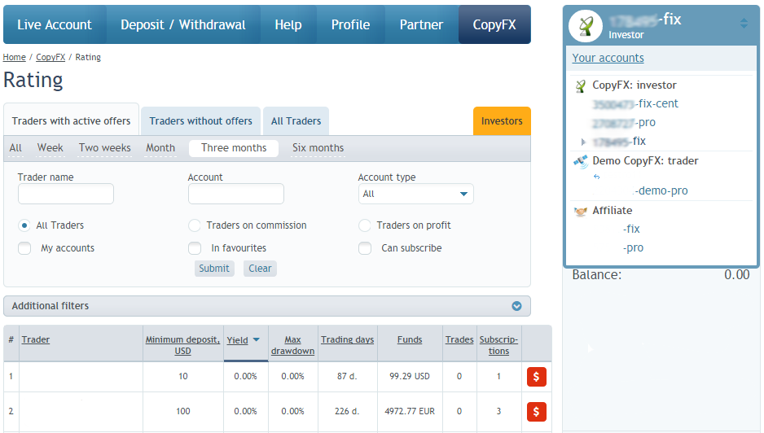Screen dimensions: 764x433
Task: Select the Month period filter
Action: 160,148
